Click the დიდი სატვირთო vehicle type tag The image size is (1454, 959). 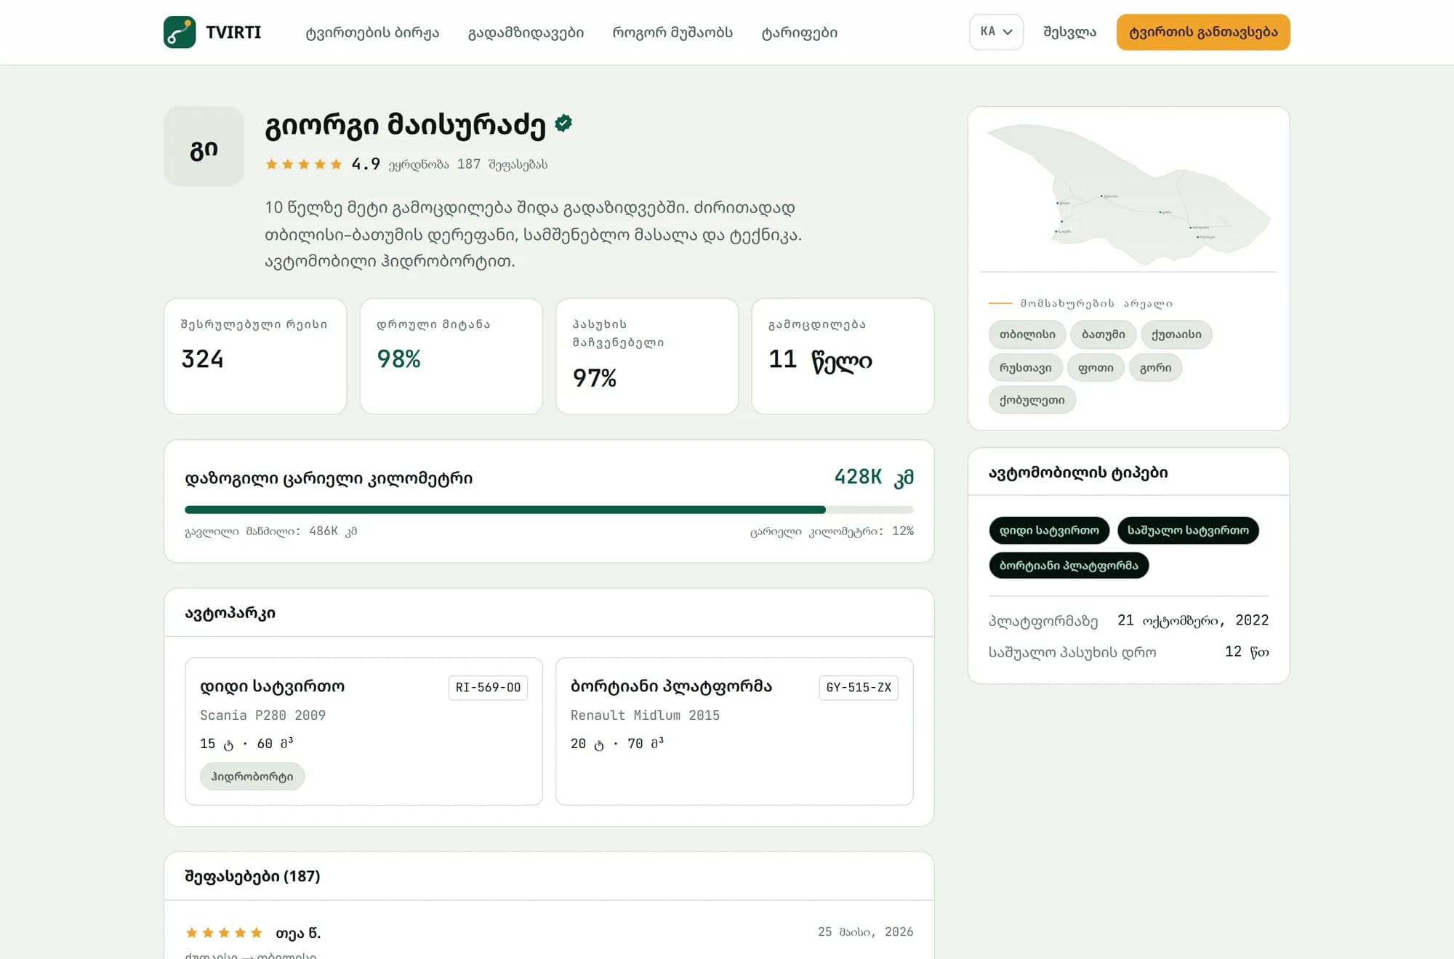1049,531
